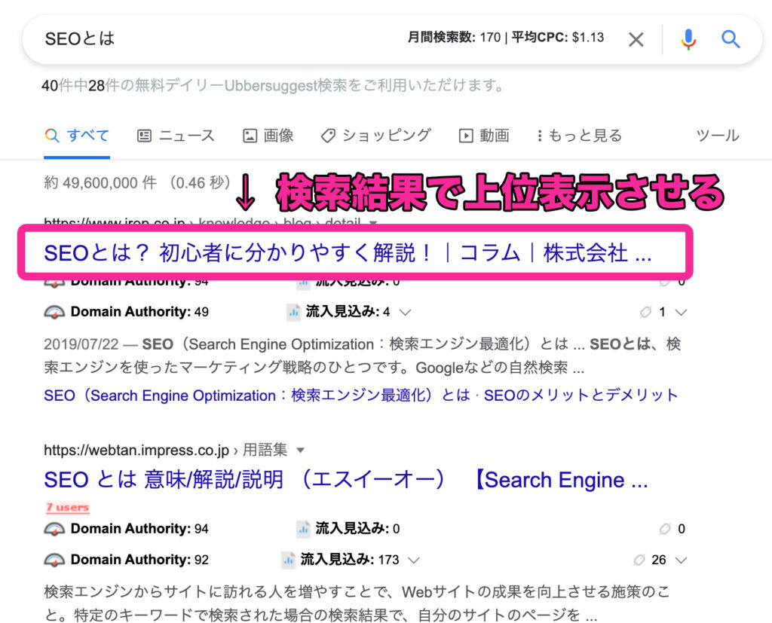Screen dimensions: 772x623
Task: Follow the sitelink SEO（Search Engine Optimization：検索エンジン最適化）とは
Action: click(257, 395)
